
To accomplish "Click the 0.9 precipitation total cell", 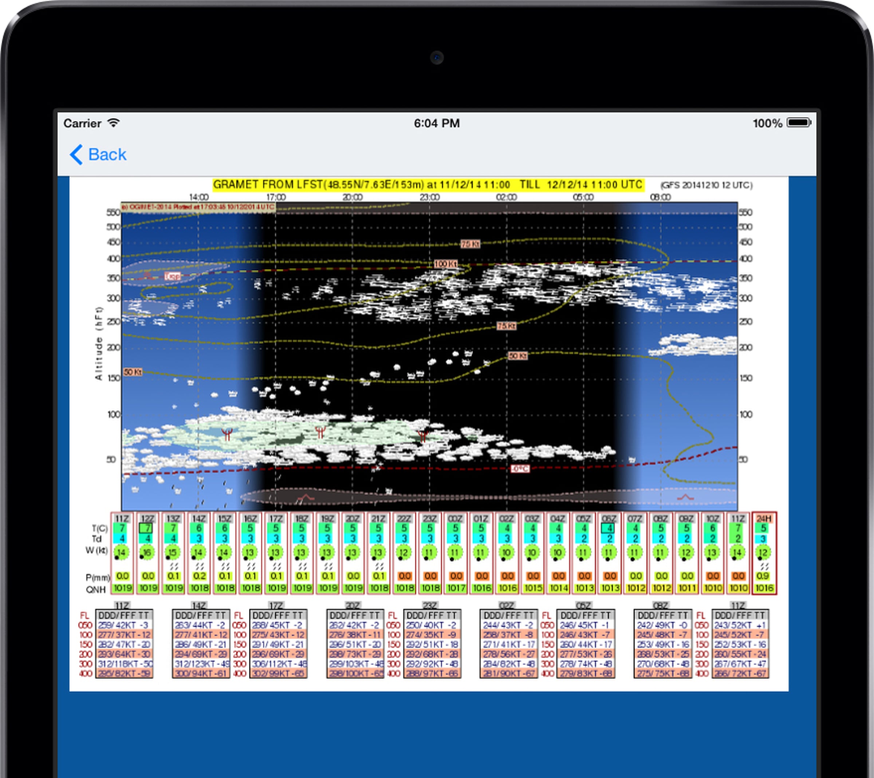I will pyautogui.click(x=764, y=576).
